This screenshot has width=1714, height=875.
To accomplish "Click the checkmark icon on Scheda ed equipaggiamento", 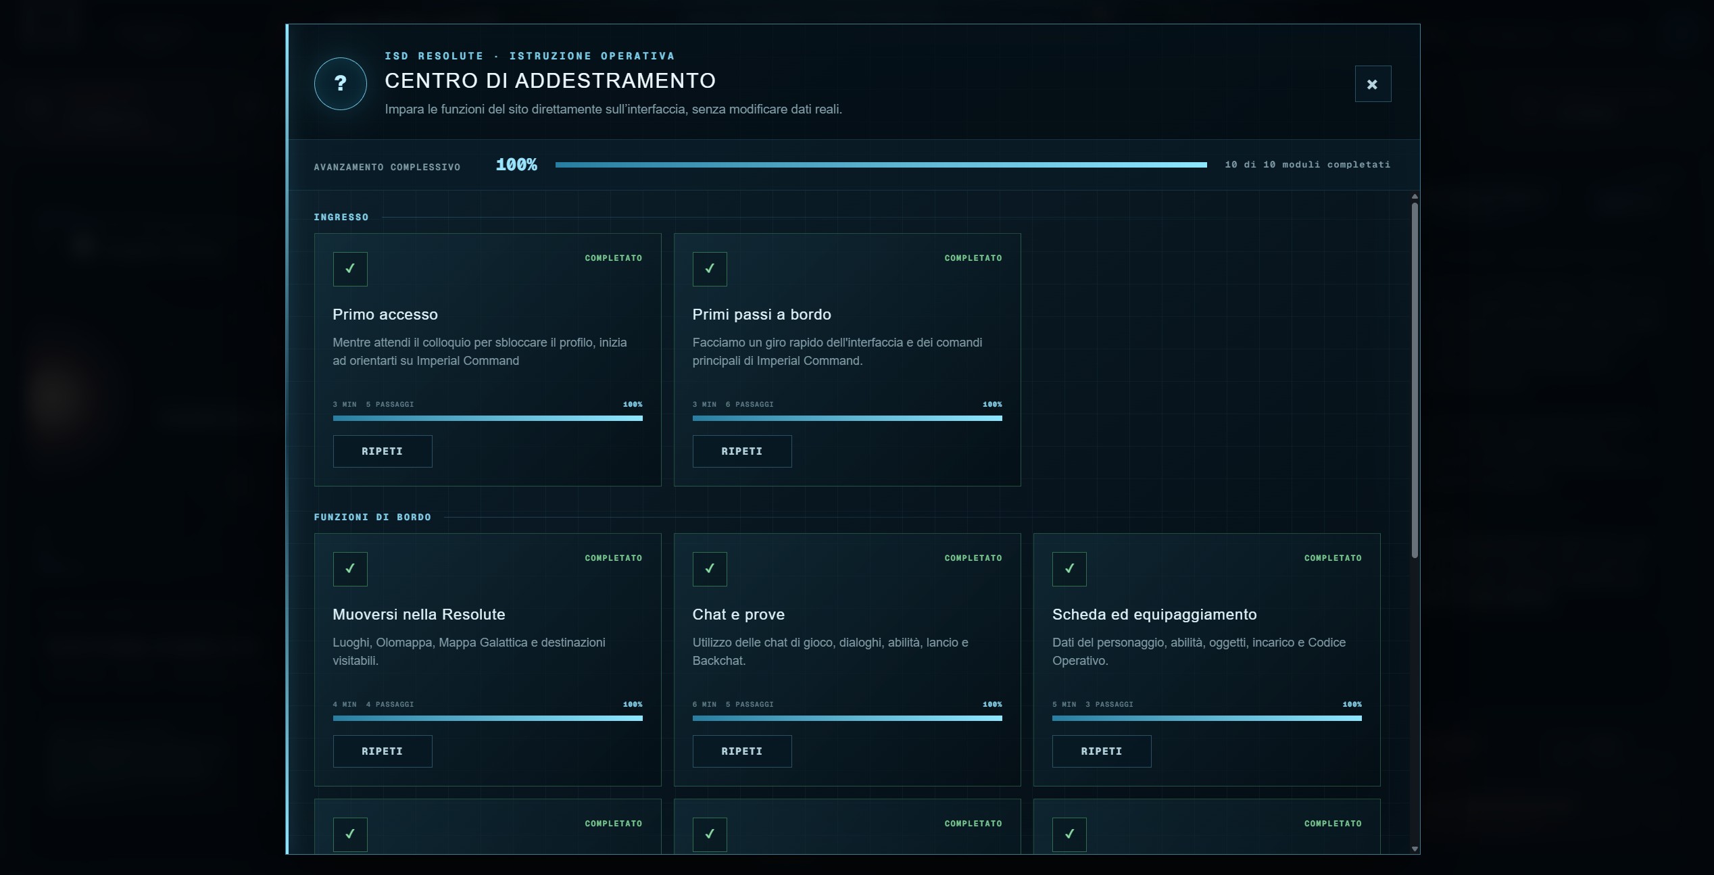I will 1069,569.
